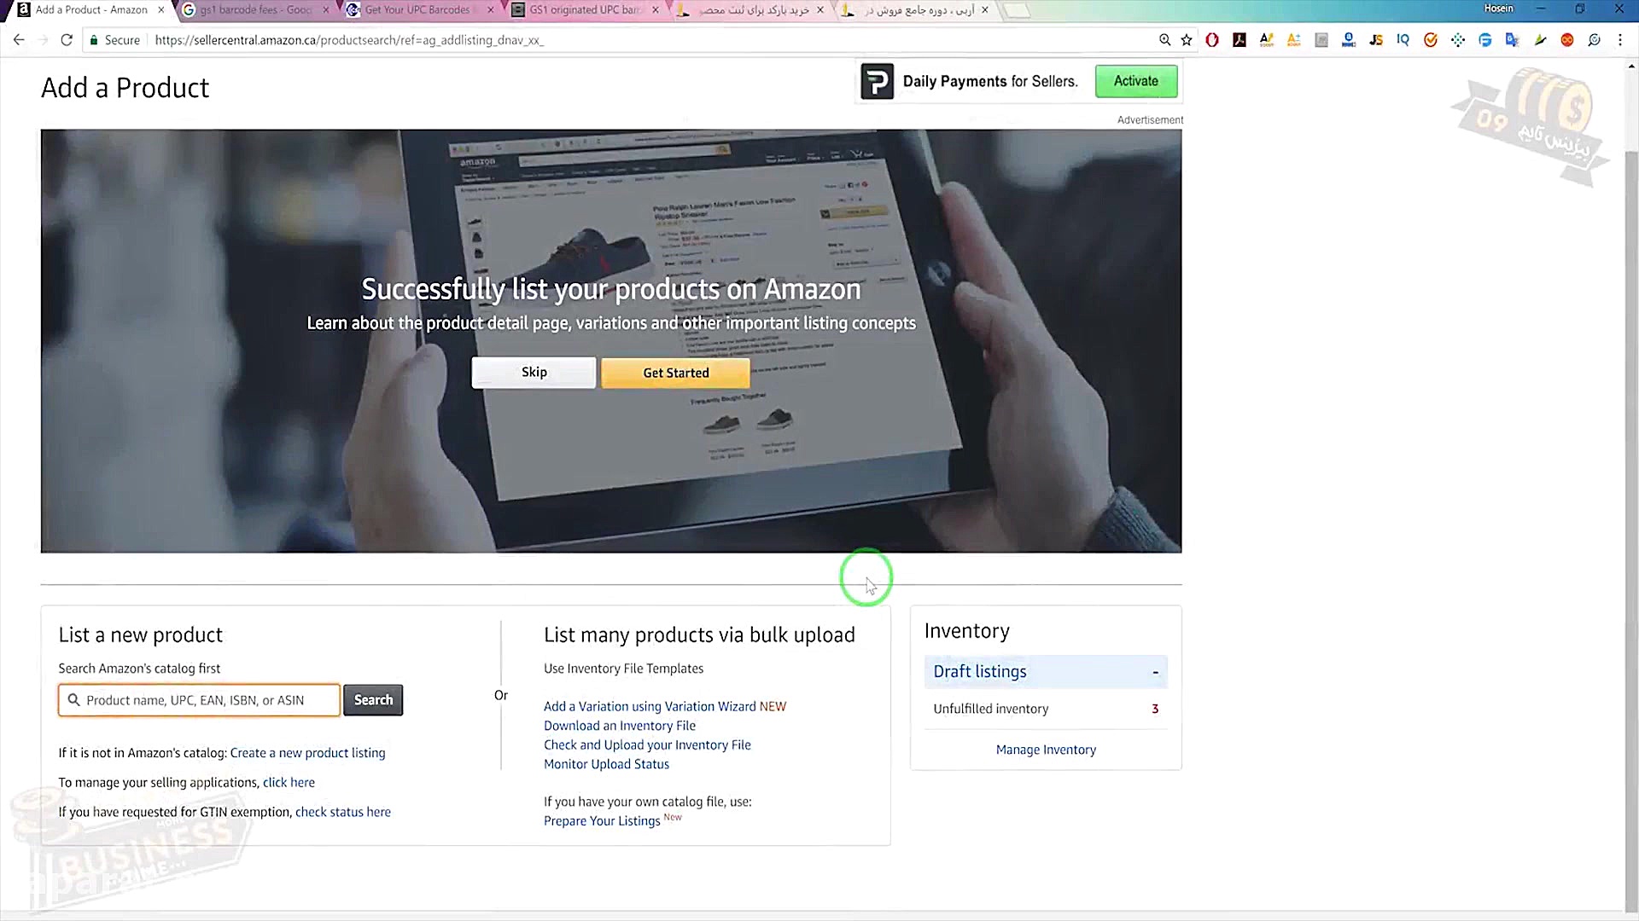Switch to the gs1 barcode fees Google tab
Viewport: 1639px width, 921px height.
click(x=255, y=10)
